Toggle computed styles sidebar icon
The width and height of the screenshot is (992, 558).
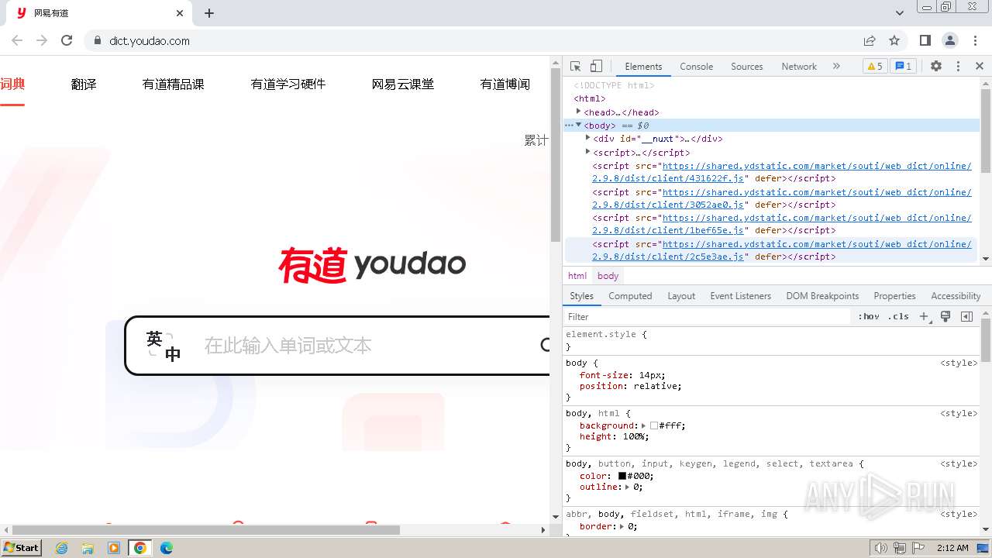pyautogui.click(x=966, y=316)
